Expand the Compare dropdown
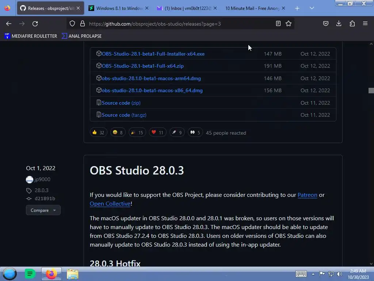Viewport: 374px width, 281px height. click(x=43, y=210)
